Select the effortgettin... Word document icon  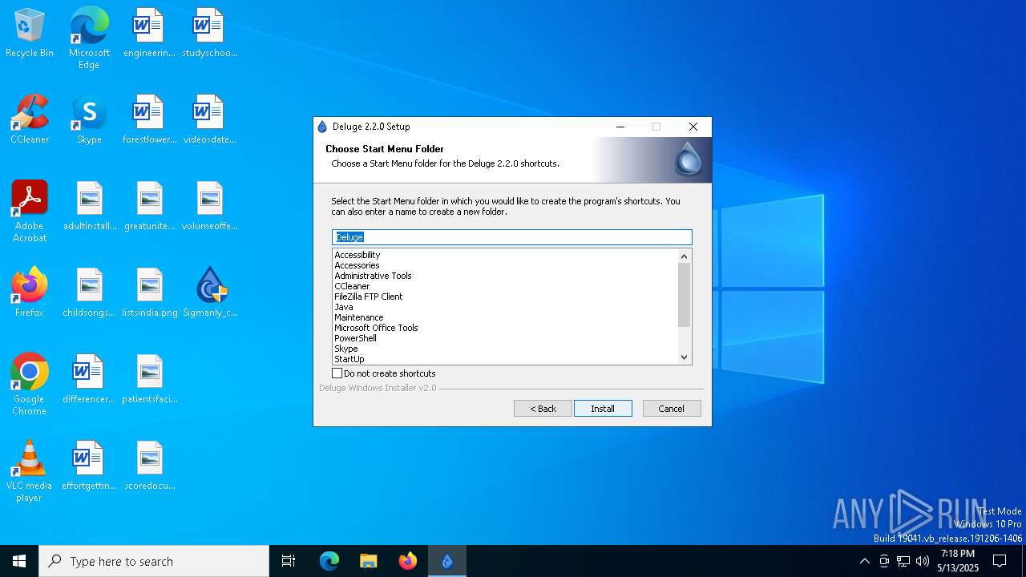pos(89,466)
